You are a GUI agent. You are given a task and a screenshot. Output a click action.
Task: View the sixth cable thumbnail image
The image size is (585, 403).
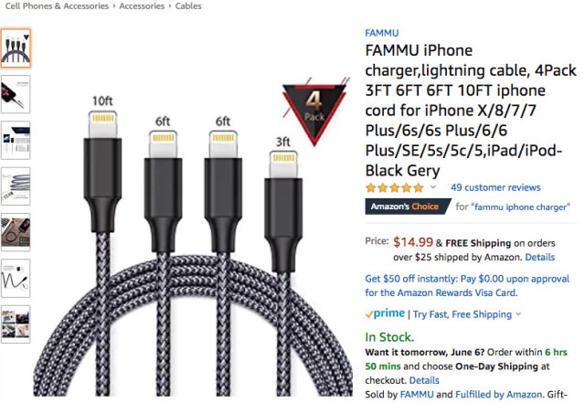point(16,278)
